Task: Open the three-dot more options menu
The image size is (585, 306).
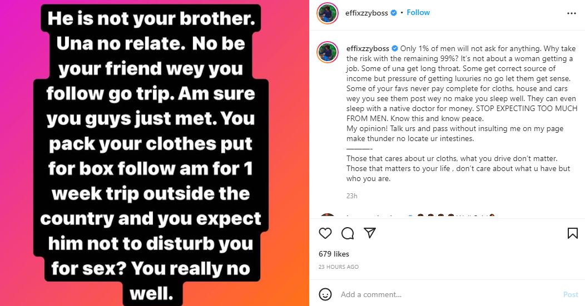Action: tap(572, 13)
